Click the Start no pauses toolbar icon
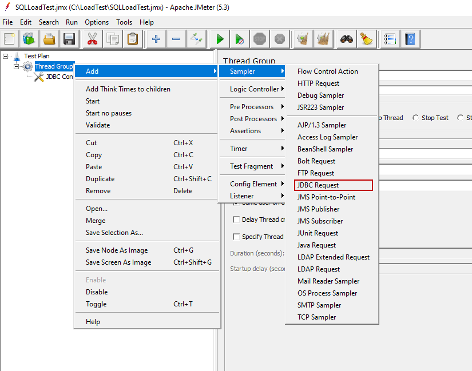 pos(240,39)
